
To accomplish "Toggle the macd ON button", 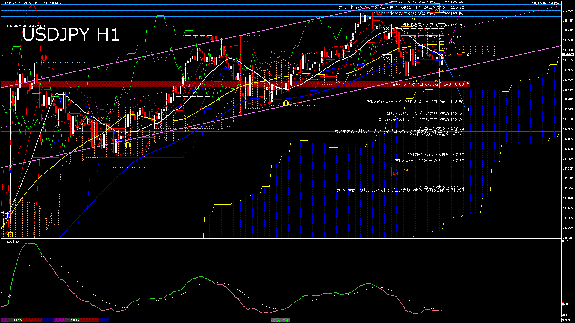I will click(x=280, y=320).
